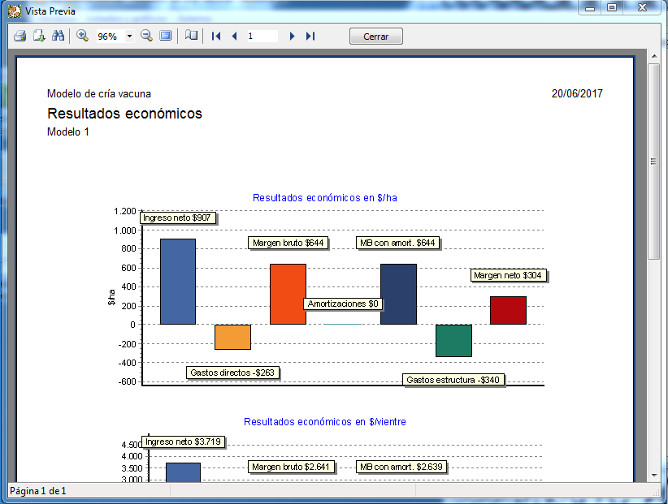Click the 'Gastos estructura -$340' label
The image size is (668, 504).
[453, 380]
